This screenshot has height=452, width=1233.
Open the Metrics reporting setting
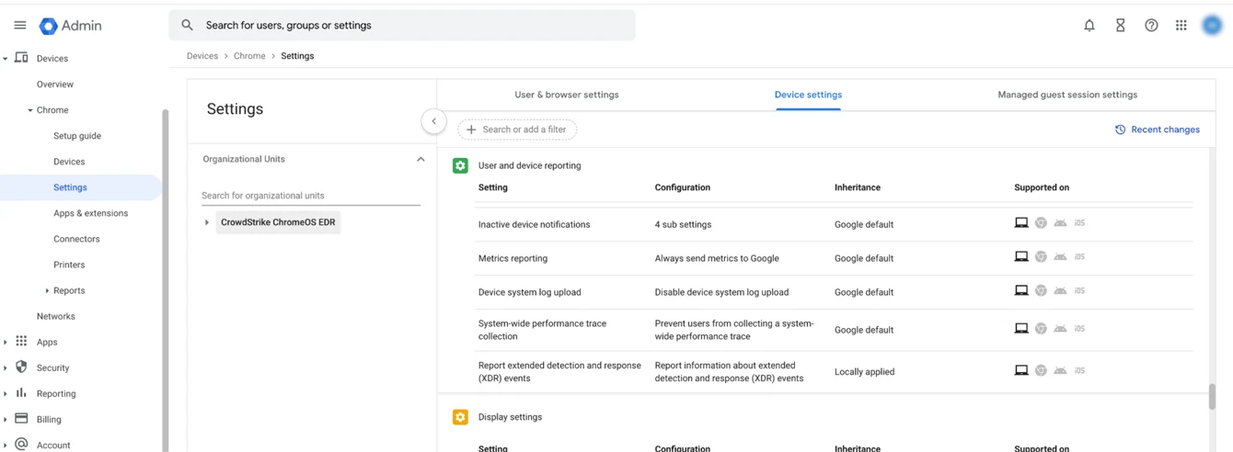[x=513, y=258]
